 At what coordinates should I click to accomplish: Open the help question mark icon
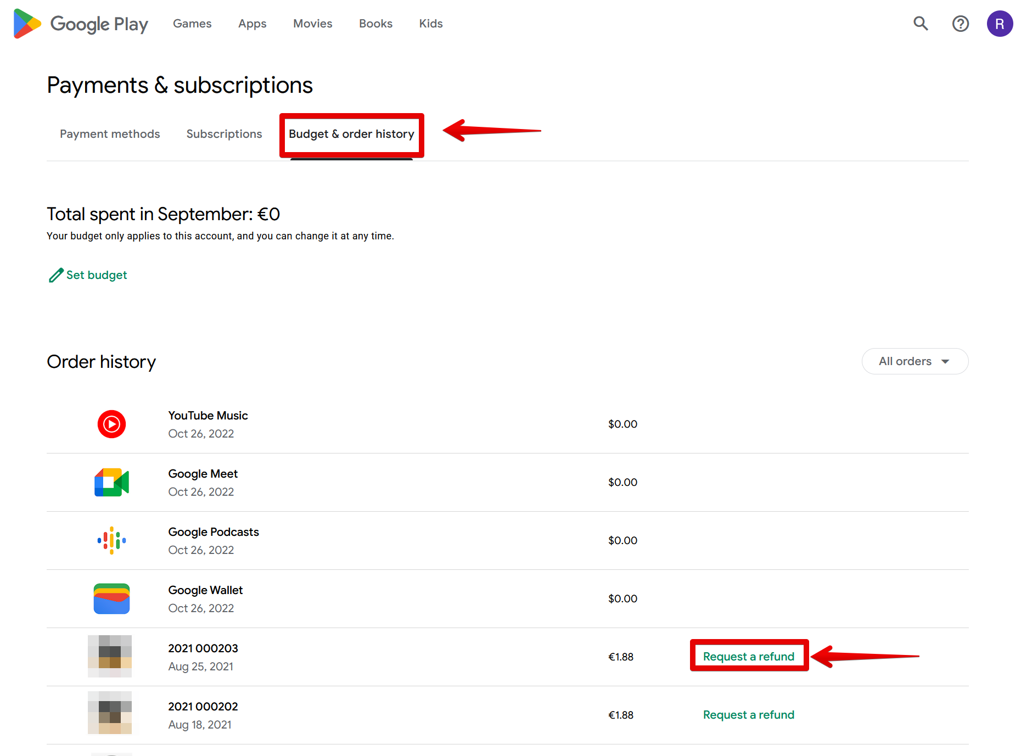(960, 24)
